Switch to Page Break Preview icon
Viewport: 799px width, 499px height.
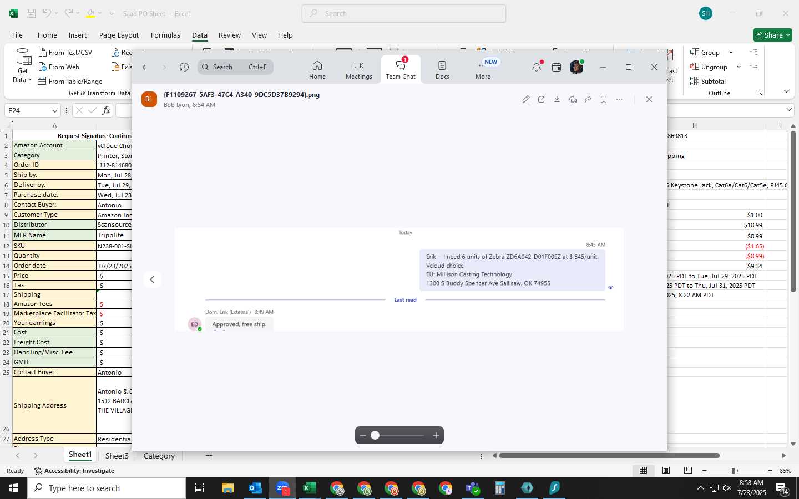point(688,470)
